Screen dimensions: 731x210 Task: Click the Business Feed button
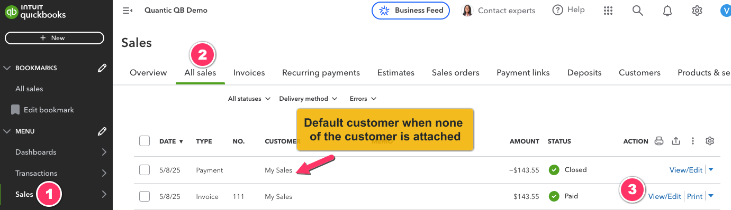click(411, 11)
